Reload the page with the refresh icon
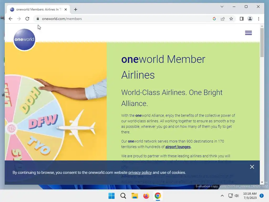The height and width of the screenshot is (202, 269). pyautogui.click(x=27, y=19)
